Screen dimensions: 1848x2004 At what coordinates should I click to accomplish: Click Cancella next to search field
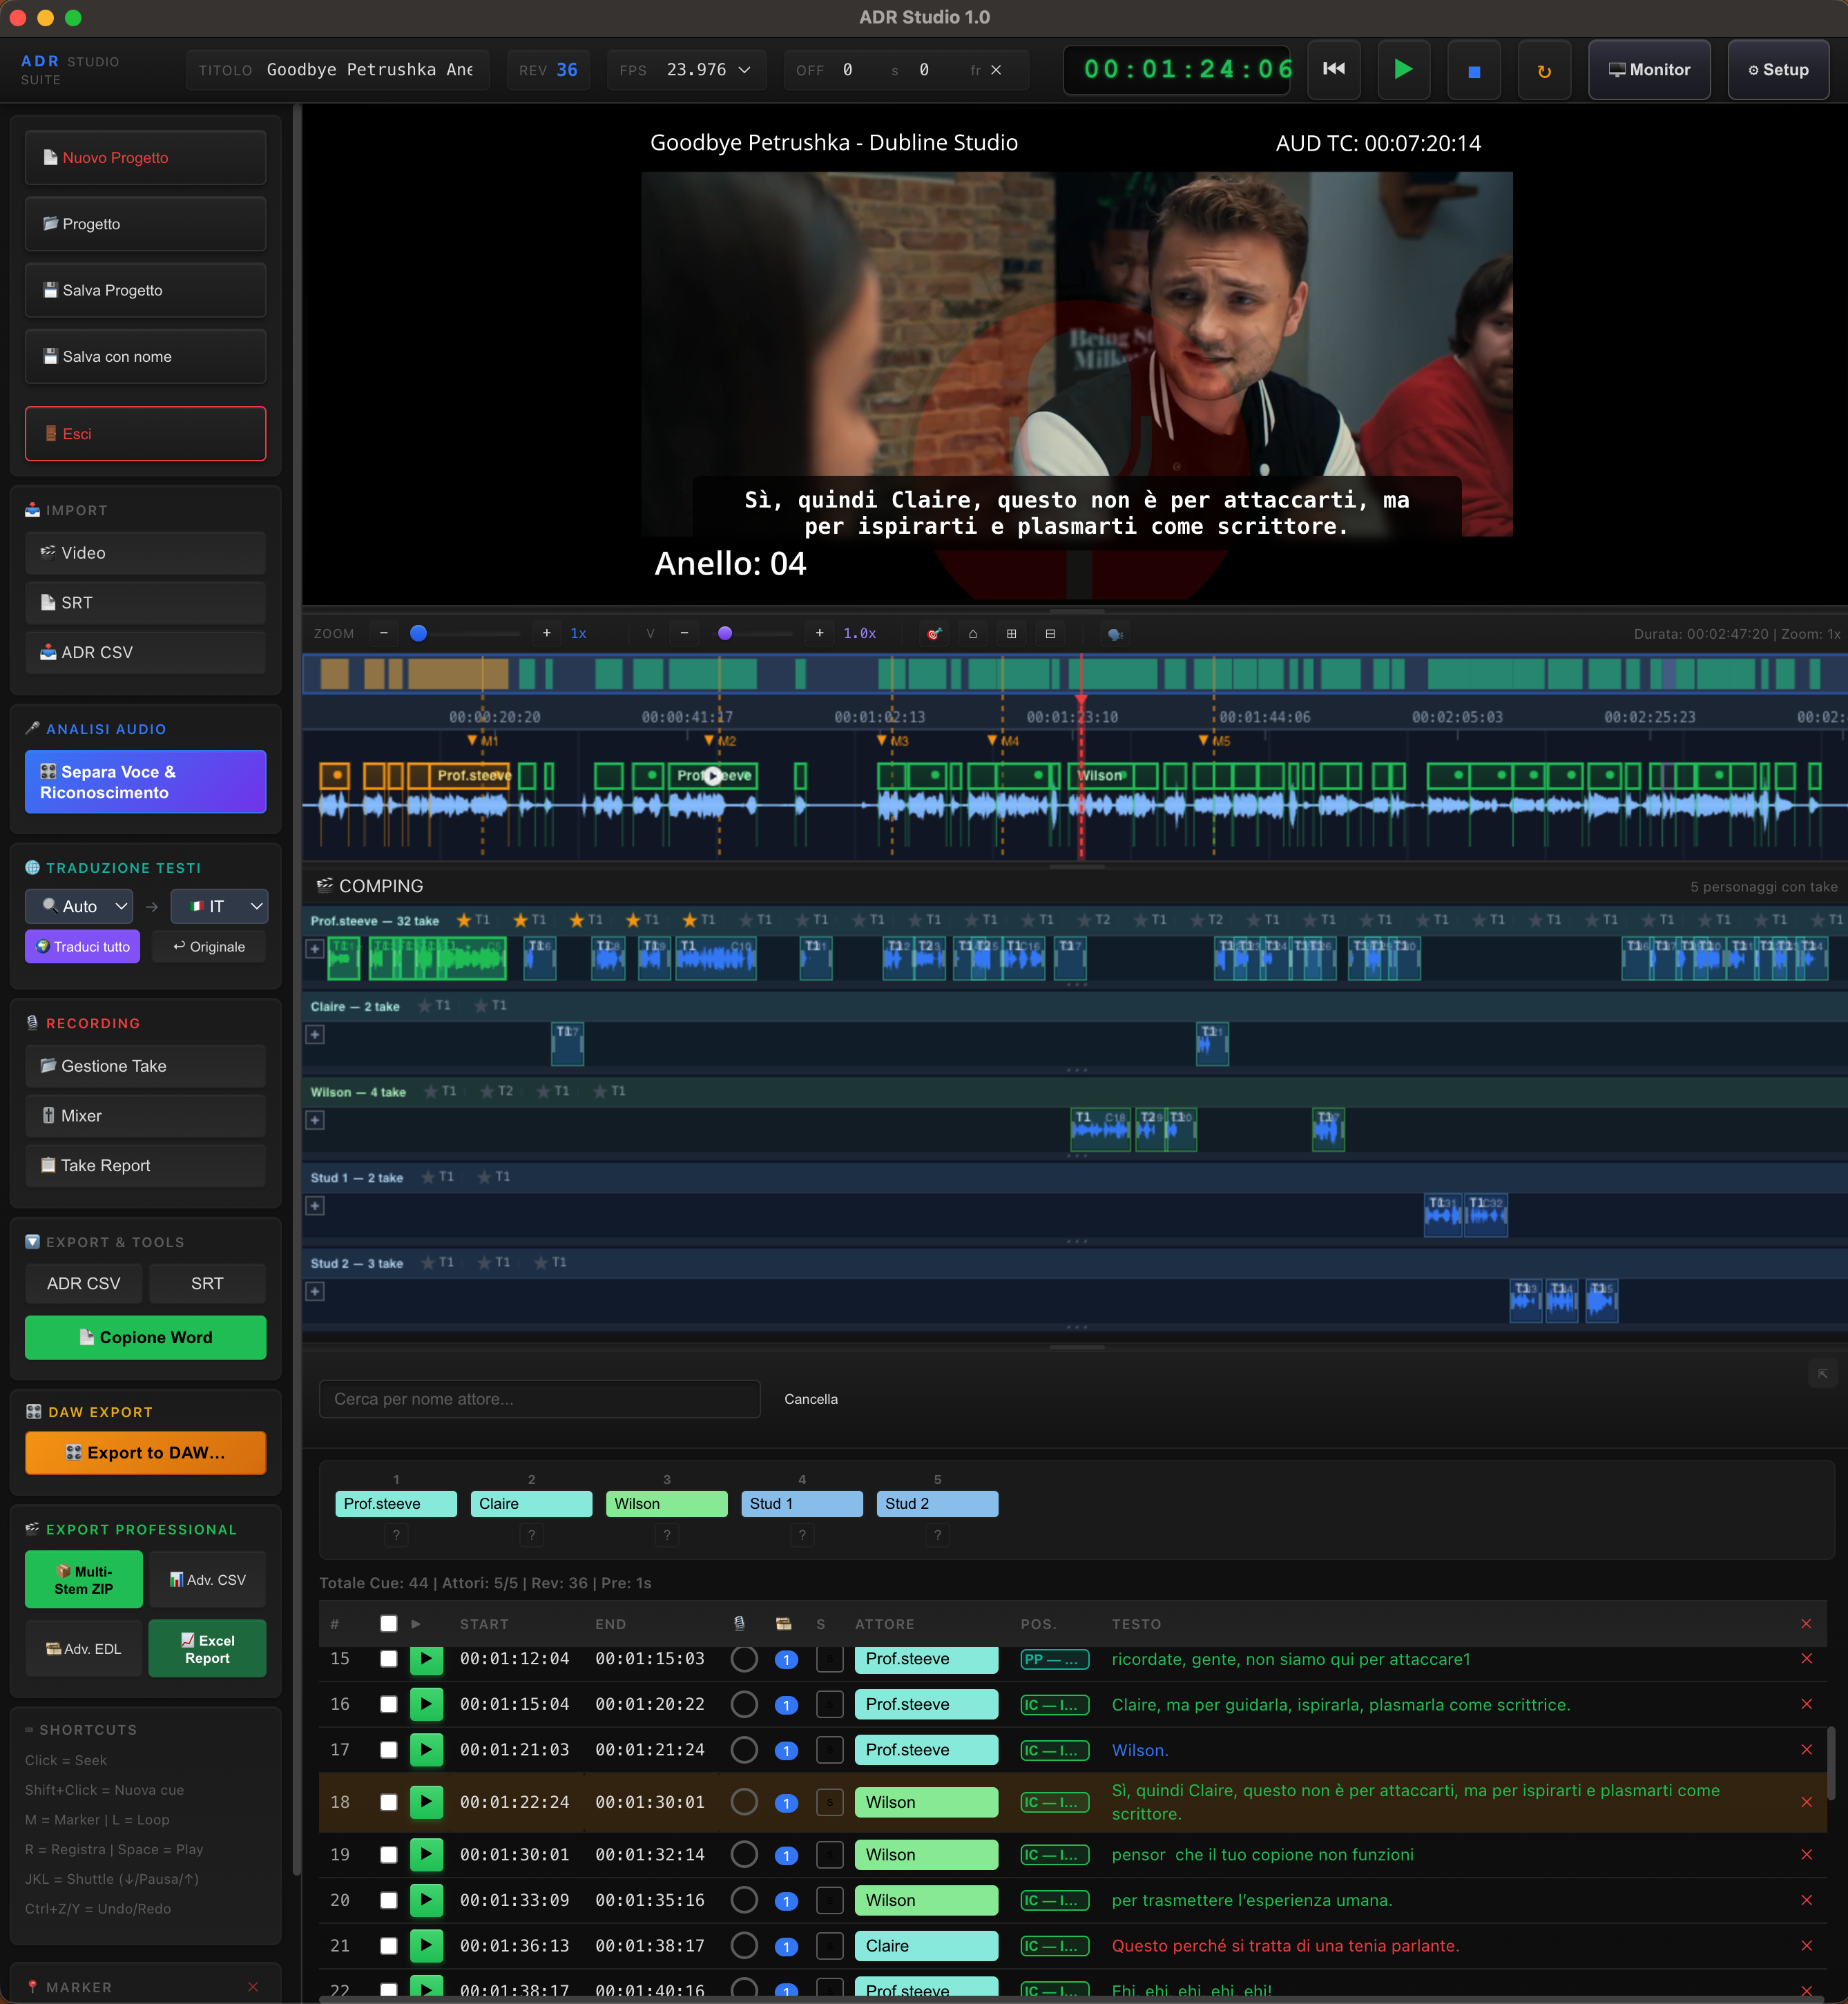811,1399
